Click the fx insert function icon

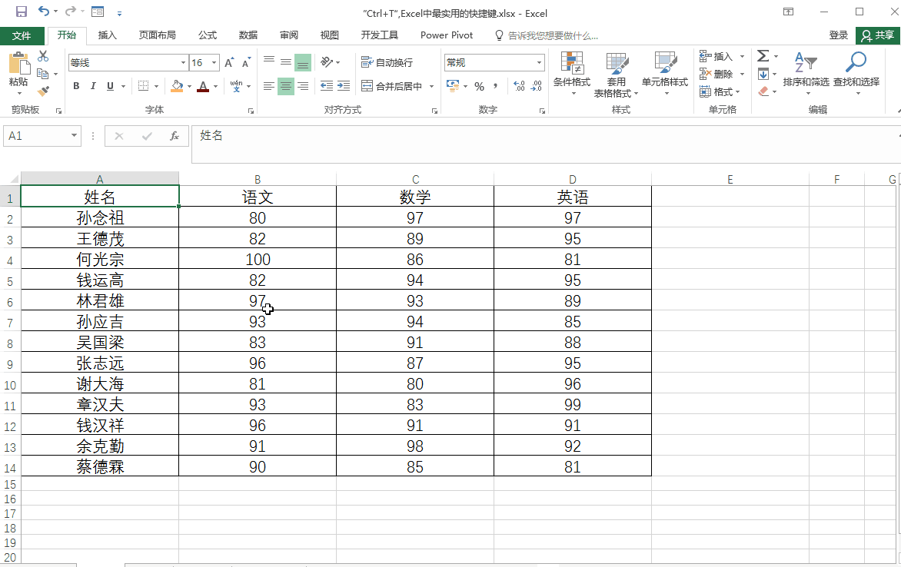coord(174,136)
